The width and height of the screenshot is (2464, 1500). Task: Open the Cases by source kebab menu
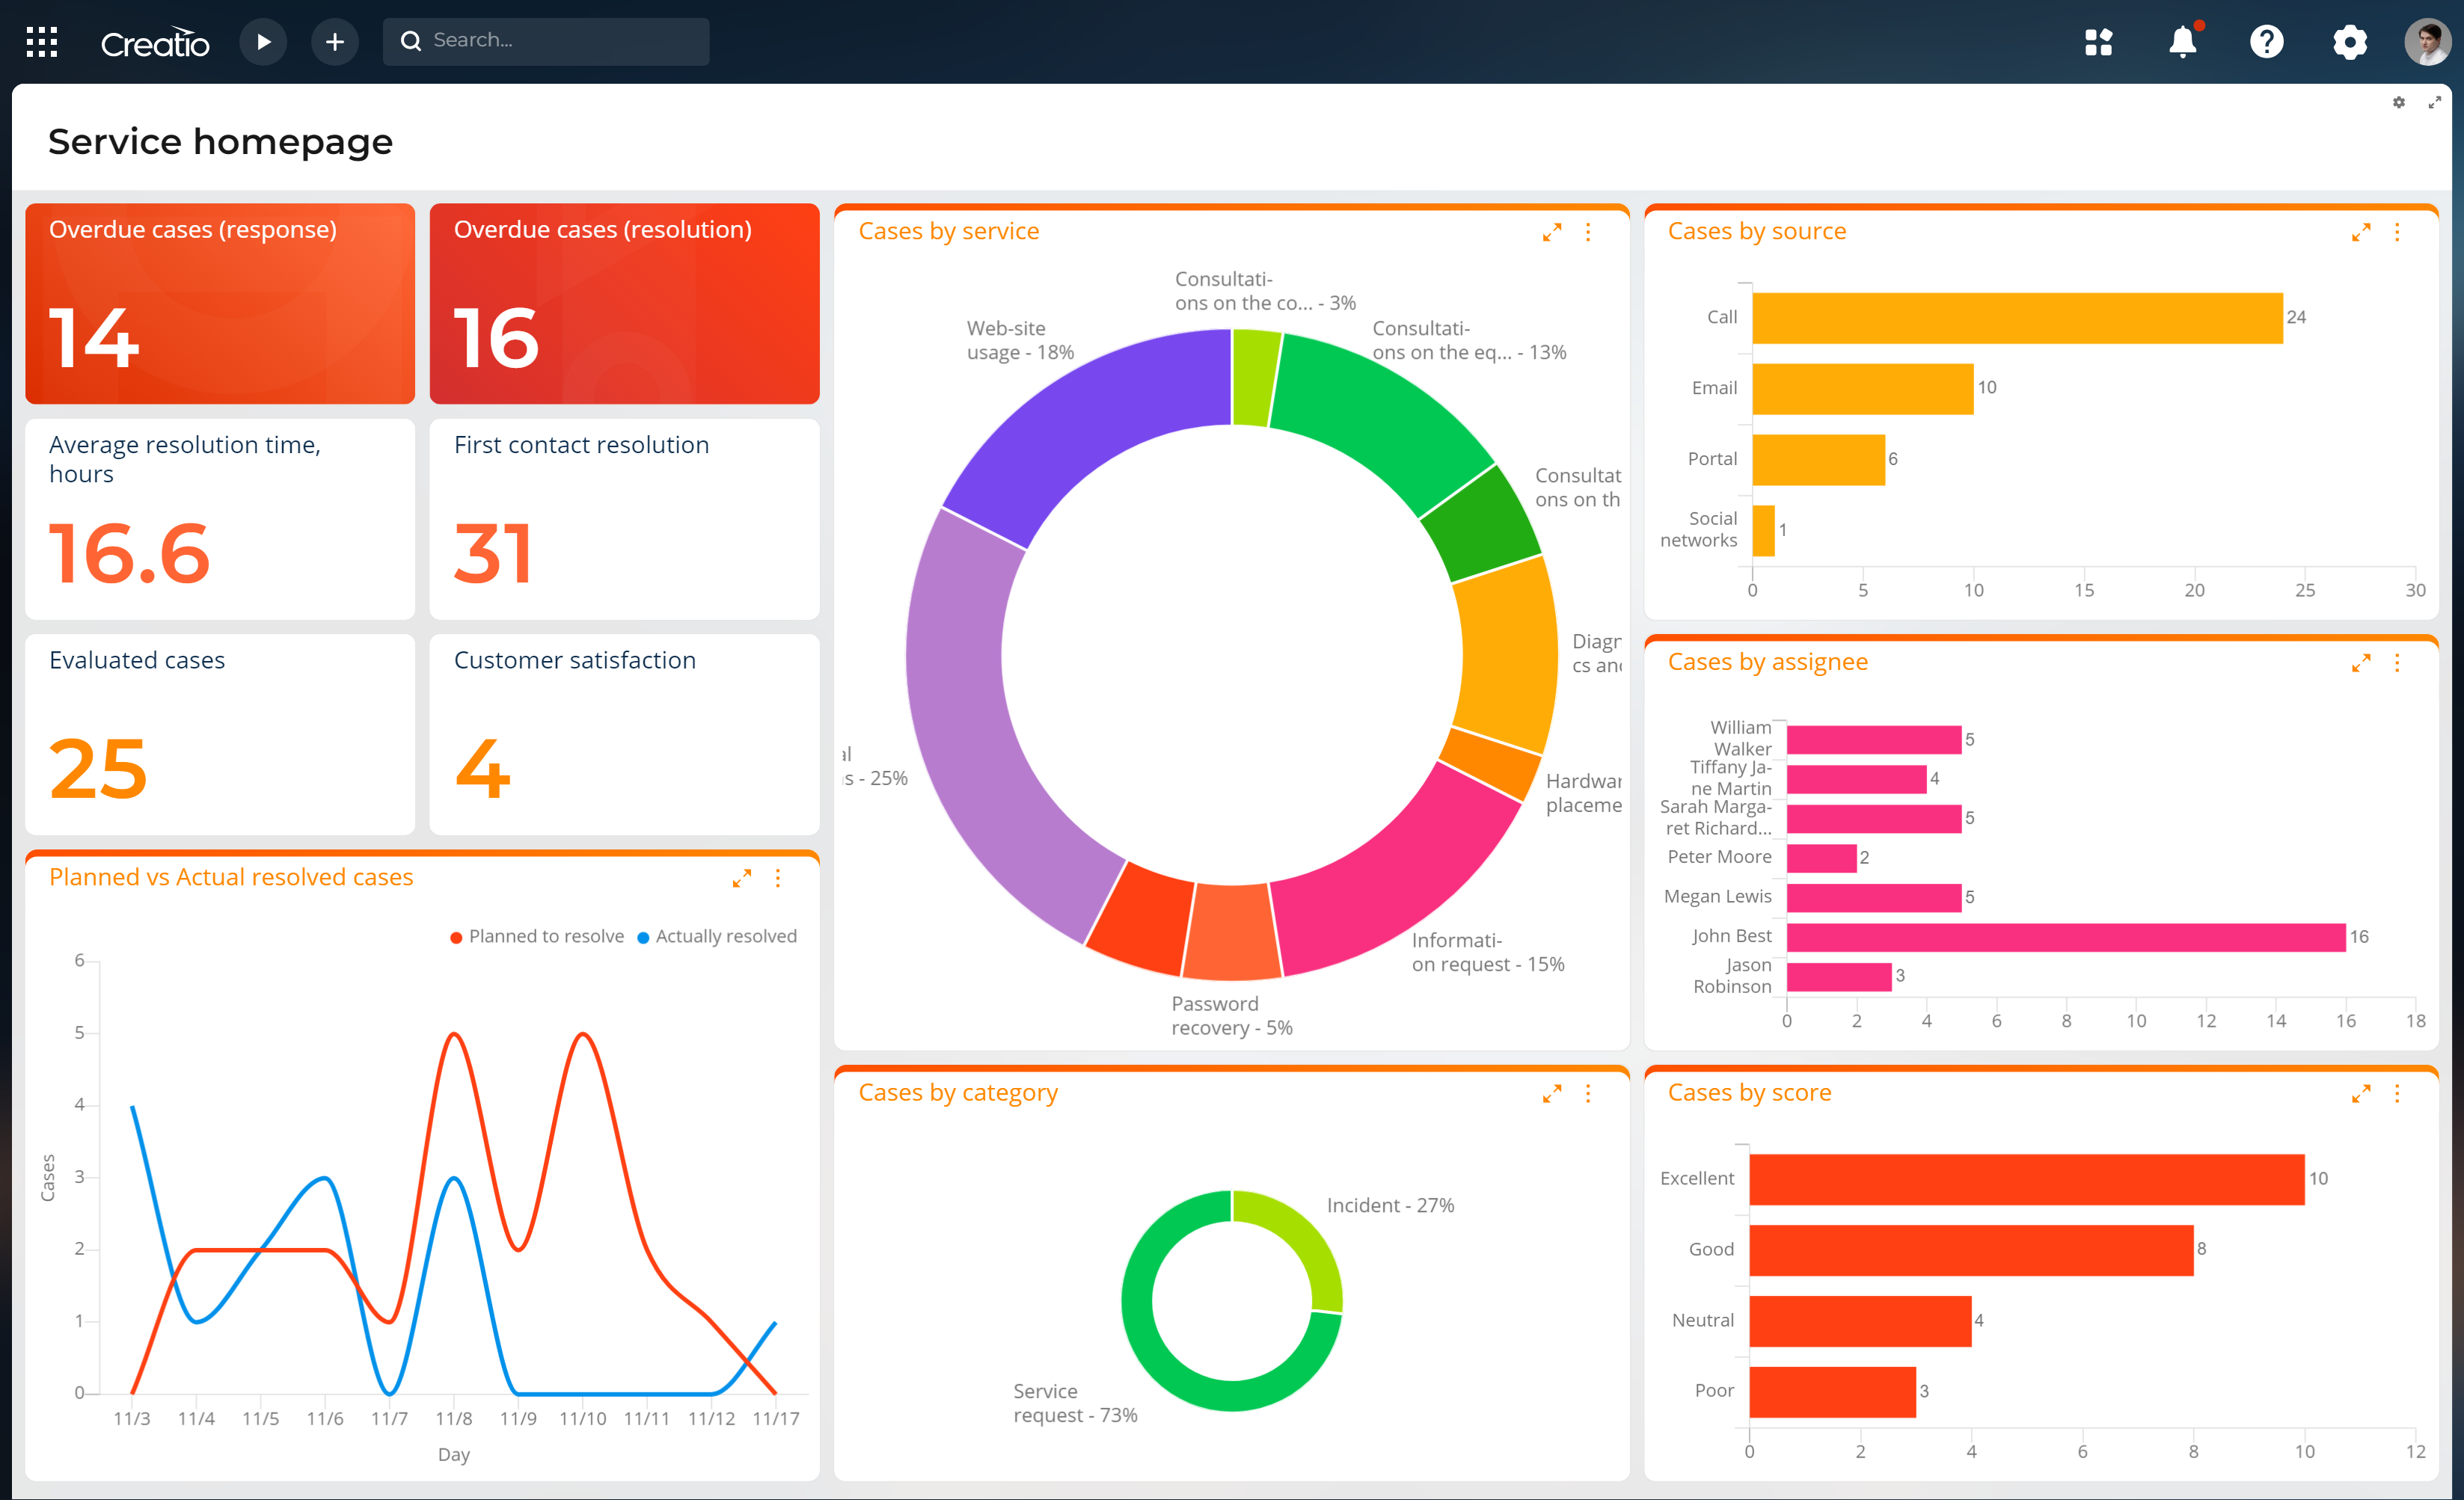point(2398,232)
